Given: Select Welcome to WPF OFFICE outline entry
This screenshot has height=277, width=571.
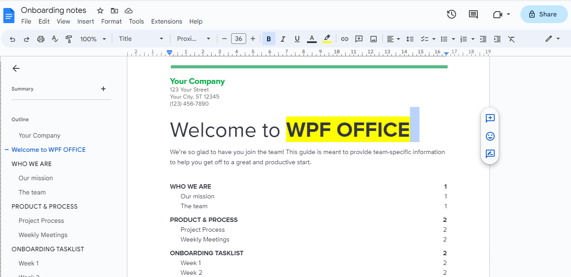Looking at the screenshot, I should pos(49,150).
